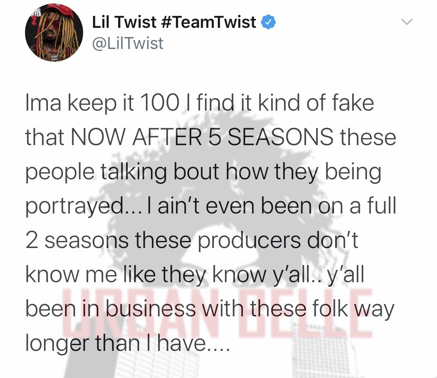Click the blue verified badge
This screenshot has height=378, width=437.
268,23
